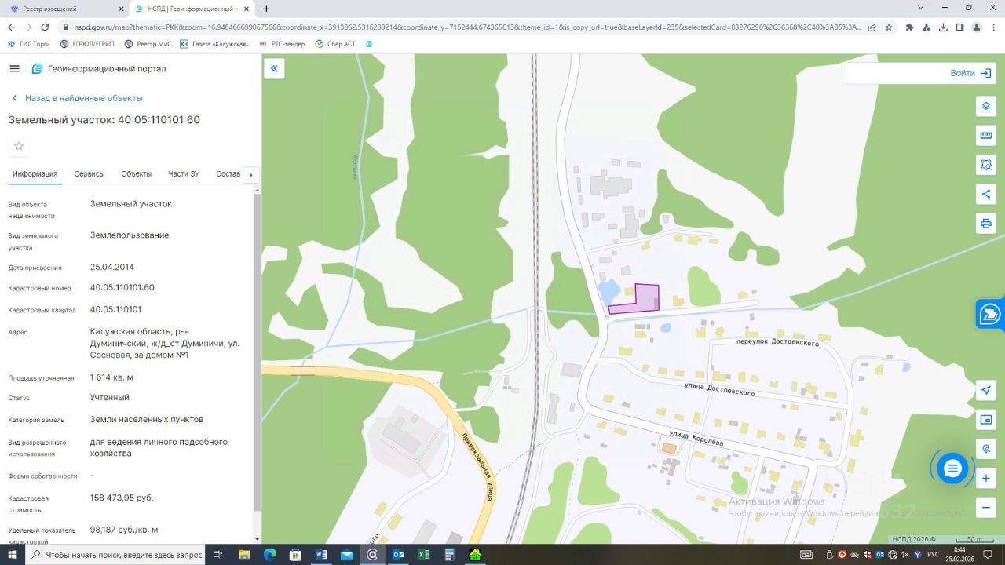Share the map link
The height and width of the screenshot is (565, 1005).
(x=986, y=194)
